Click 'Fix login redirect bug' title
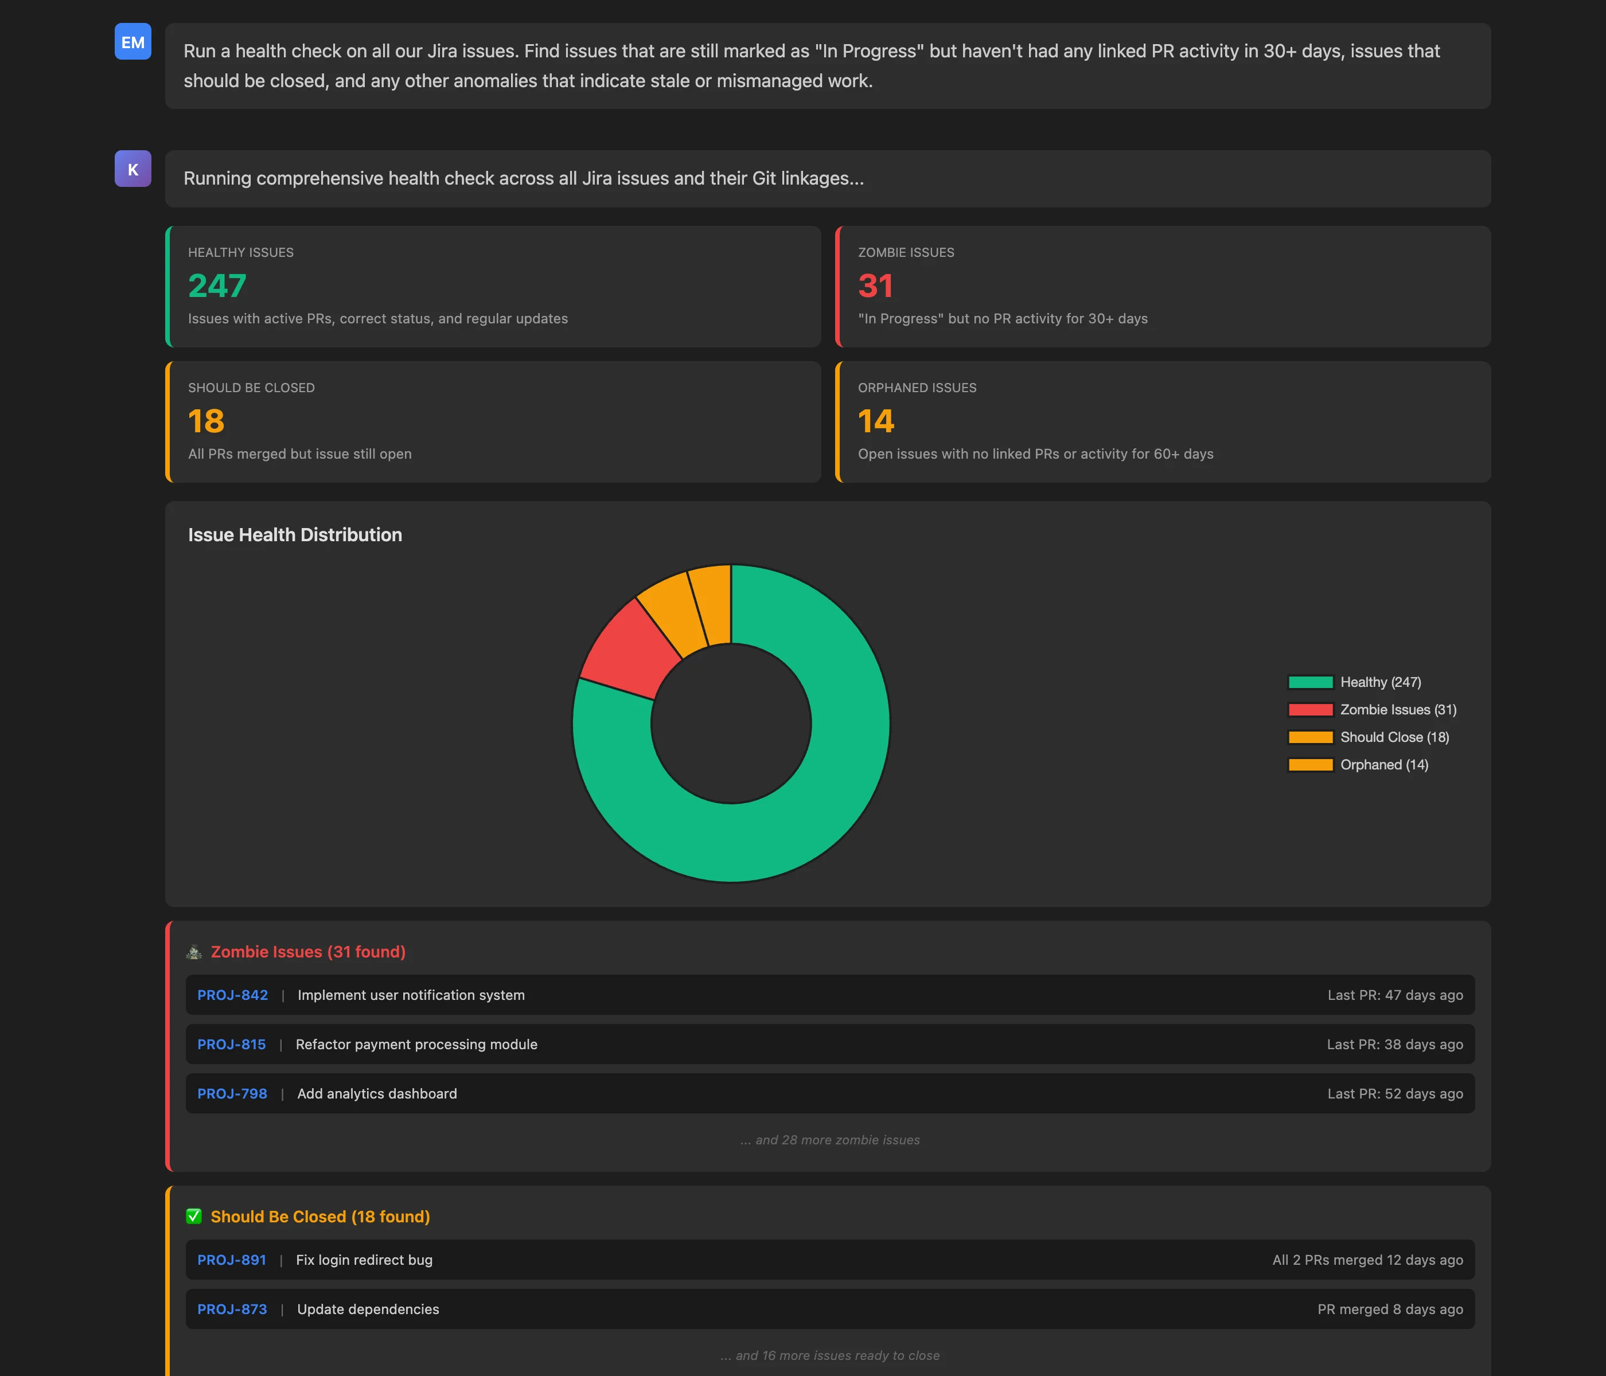 tap(364, 1260)
